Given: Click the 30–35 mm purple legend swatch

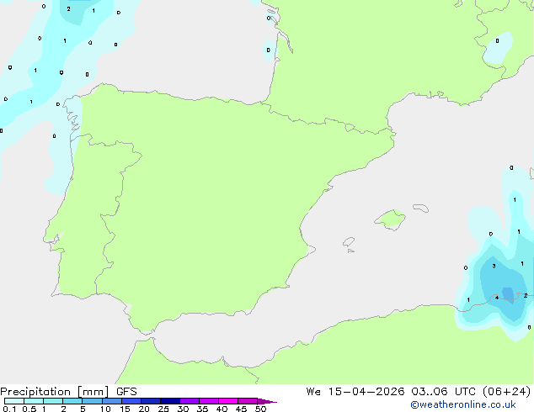Looking at the screenshot, I should pyautogui.click(x=190, y=401).
